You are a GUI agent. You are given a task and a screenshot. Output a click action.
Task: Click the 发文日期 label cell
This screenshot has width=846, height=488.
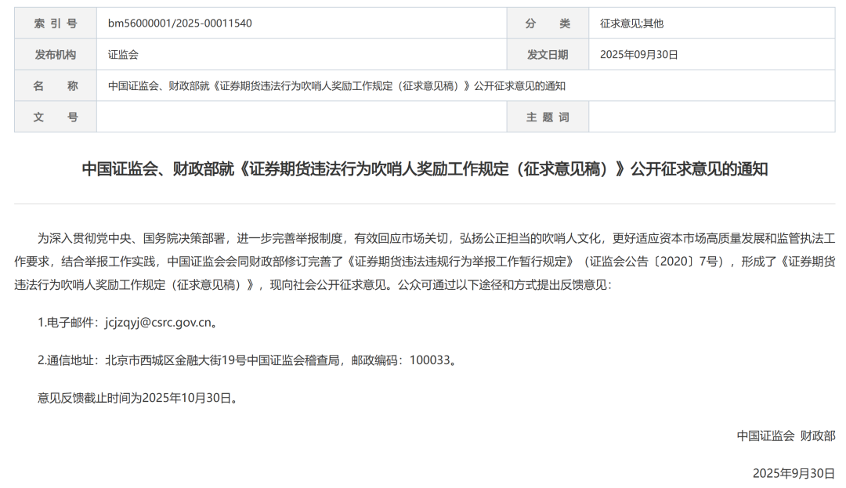point(548,55)
